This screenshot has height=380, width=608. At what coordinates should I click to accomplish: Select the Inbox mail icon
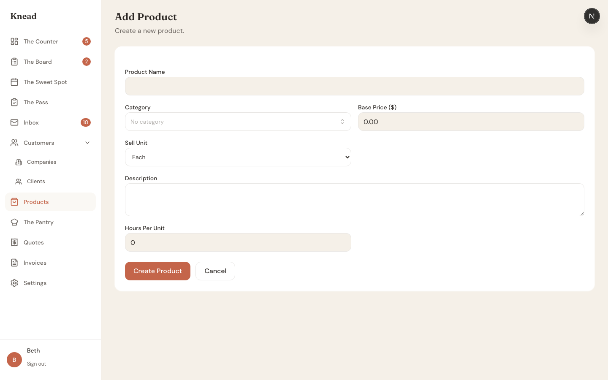(x=14, y=122)
